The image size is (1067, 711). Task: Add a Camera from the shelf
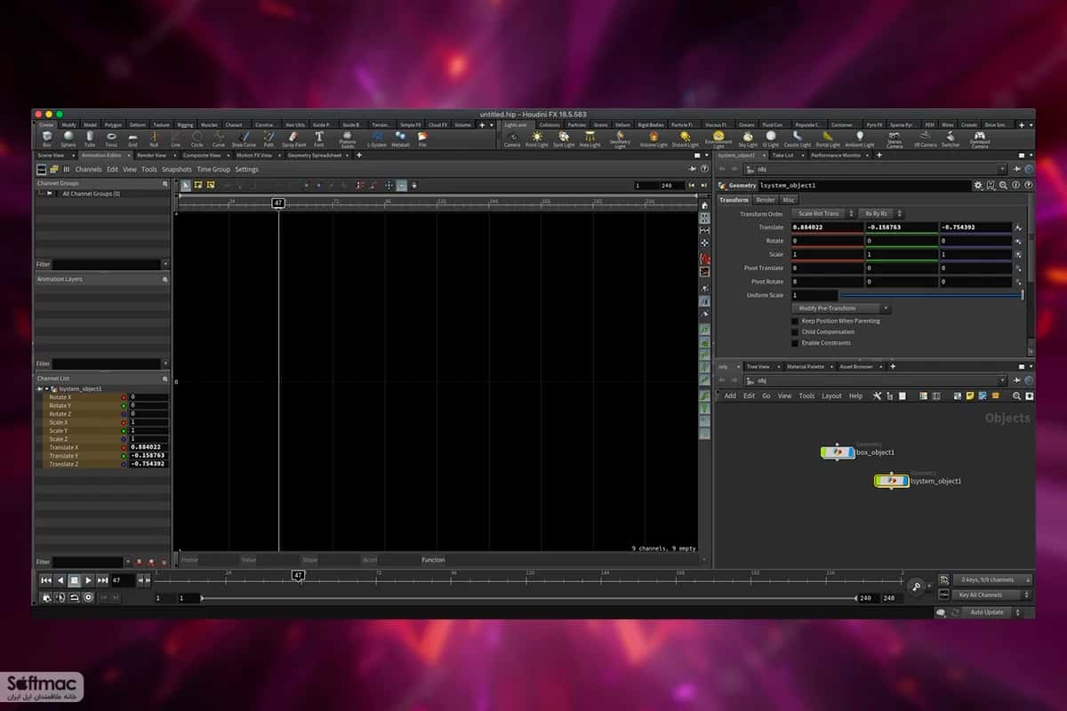pos(512,138)
